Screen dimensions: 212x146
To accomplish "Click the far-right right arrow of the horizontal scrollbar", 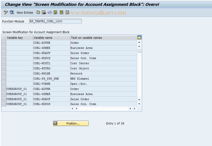I will coord(135,109).
